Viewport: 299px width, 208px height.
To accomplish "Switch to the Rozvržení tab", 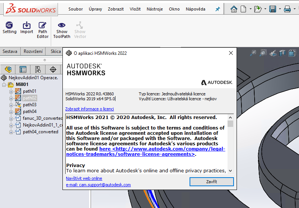I will 33,51.
